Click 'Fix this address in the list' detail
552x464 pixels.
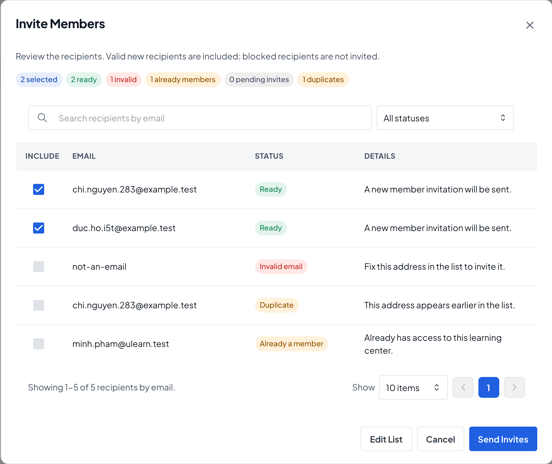(x=435, y=267)
